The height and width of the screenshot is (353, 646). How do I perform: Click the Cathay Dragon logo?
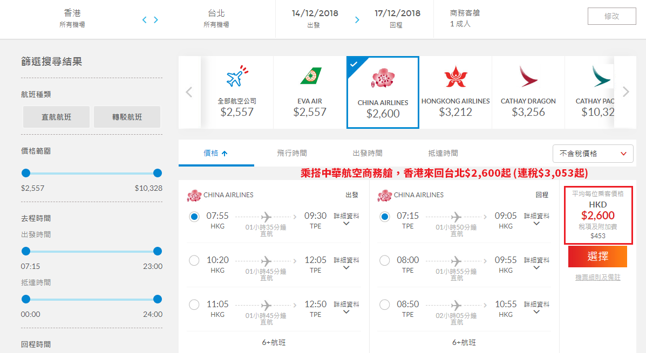(528, 77)
